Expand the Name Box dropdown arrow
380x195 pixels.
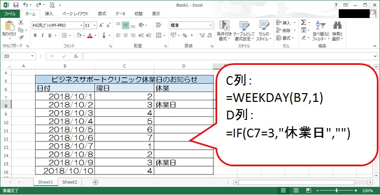click(32, 56)
